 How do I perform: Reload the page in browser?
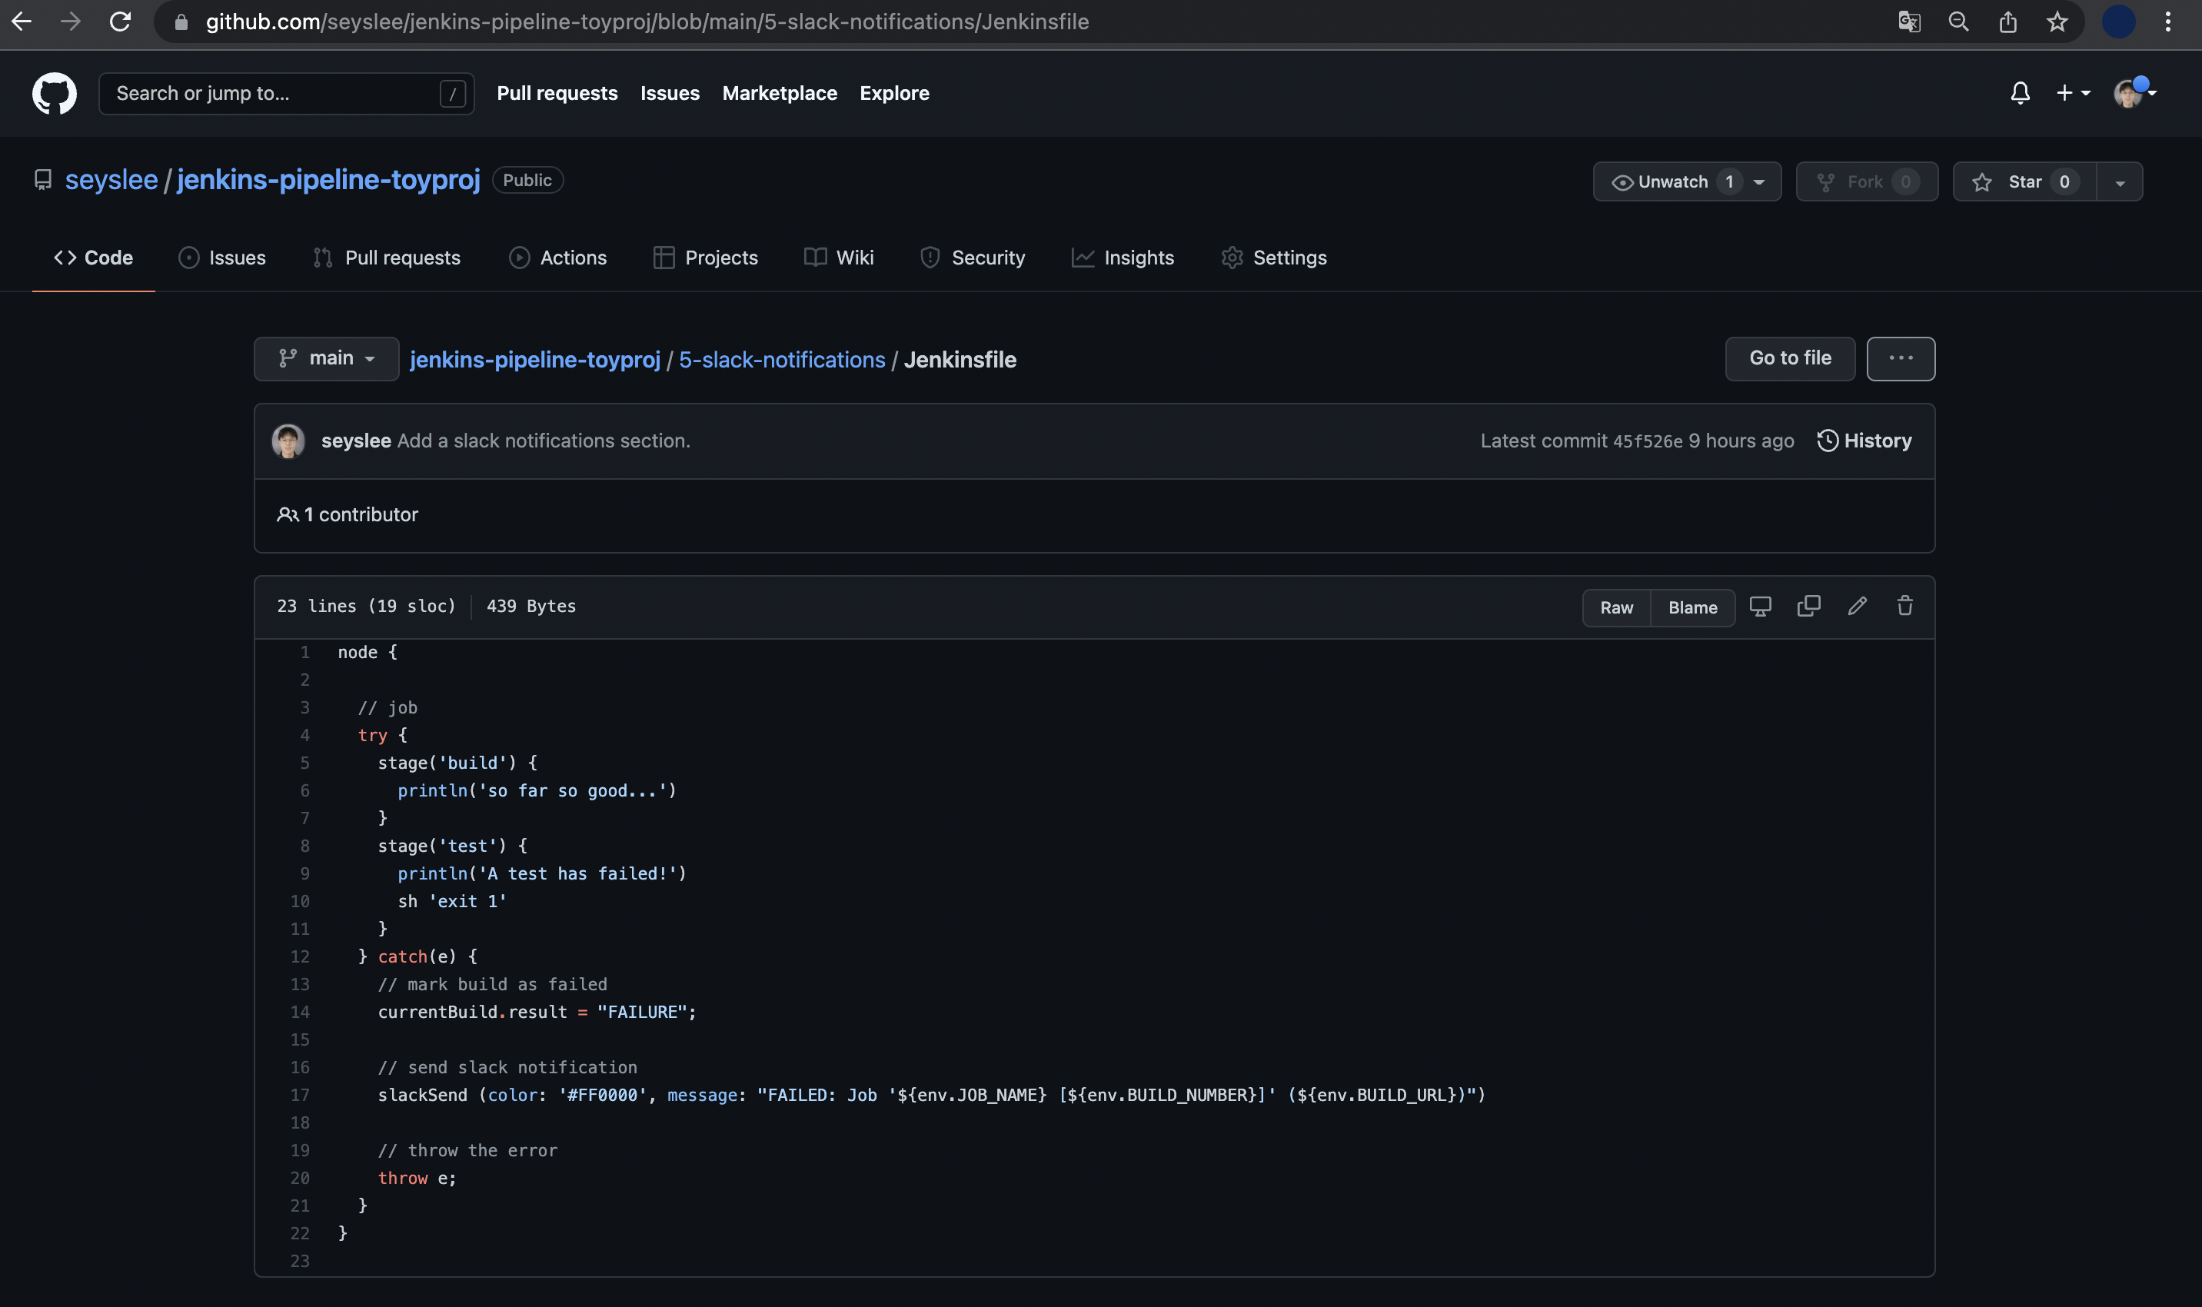[x=121, y=22]
